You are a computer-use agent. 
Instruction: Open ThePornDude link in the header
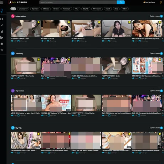coord(149,2)
